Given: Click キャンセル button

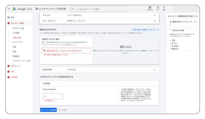Looking at the screenshot, I should (x=63, y=110).
